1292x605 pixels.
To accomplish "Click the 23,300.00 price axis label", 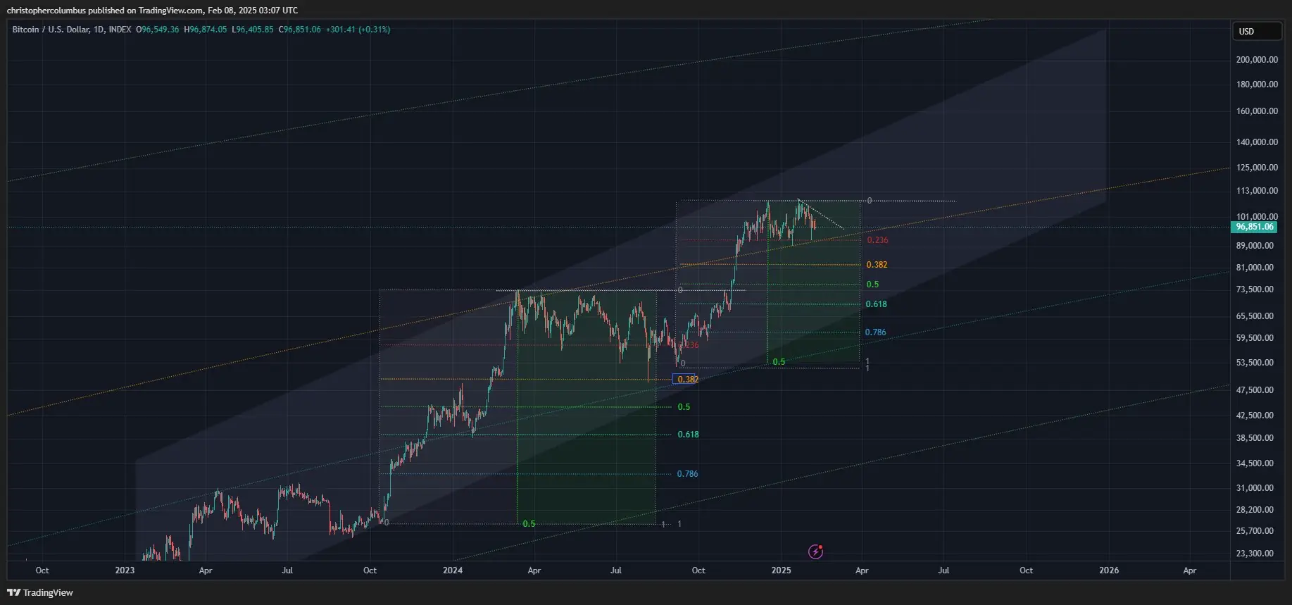I will (x=1255, y=554).
